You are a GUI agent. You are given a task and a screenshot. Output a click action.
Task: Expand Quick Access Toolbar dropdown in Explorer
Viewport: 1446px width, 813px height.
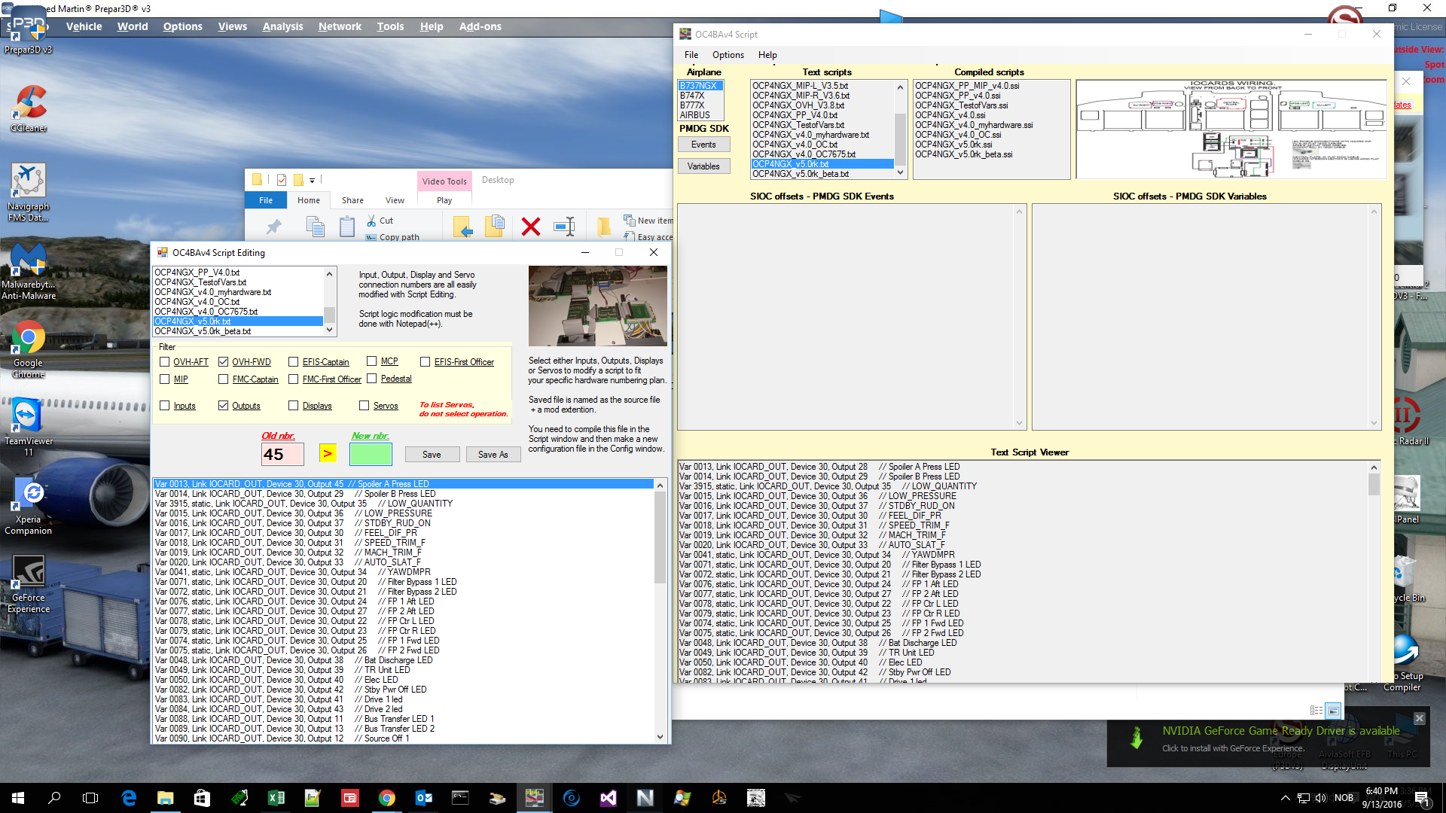pos(312,181)
